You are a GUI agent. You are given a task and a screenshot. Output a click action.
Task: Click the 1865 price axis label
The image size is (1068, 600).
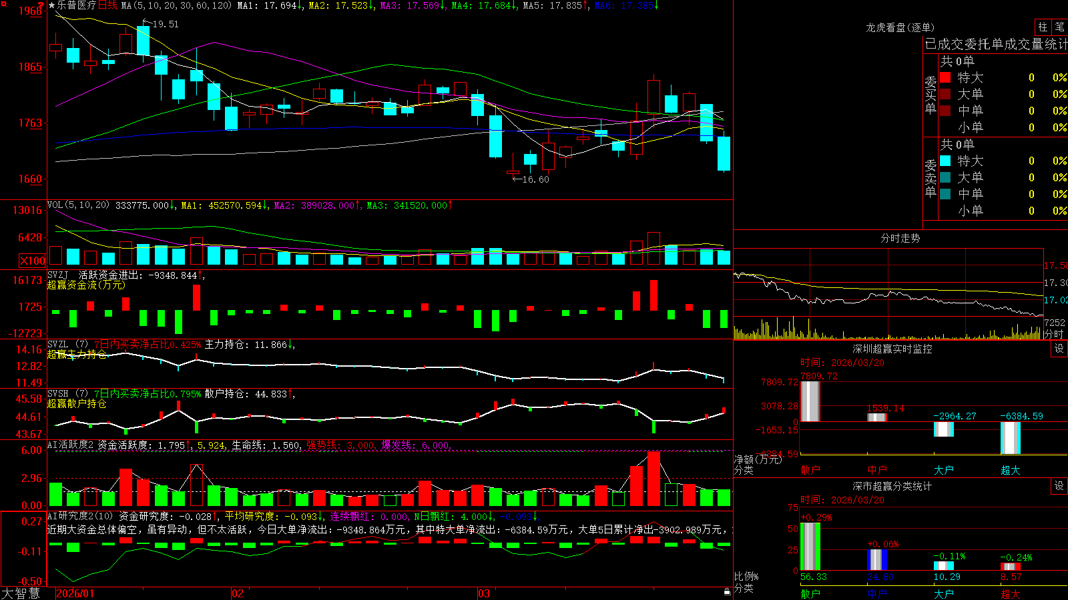coord(29,67)
